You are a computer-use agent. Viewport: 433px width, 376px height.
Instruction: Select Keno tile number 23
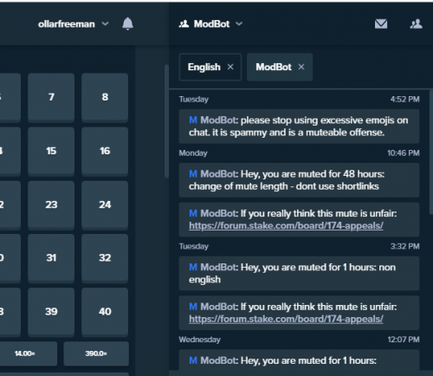tap(51, 204)
